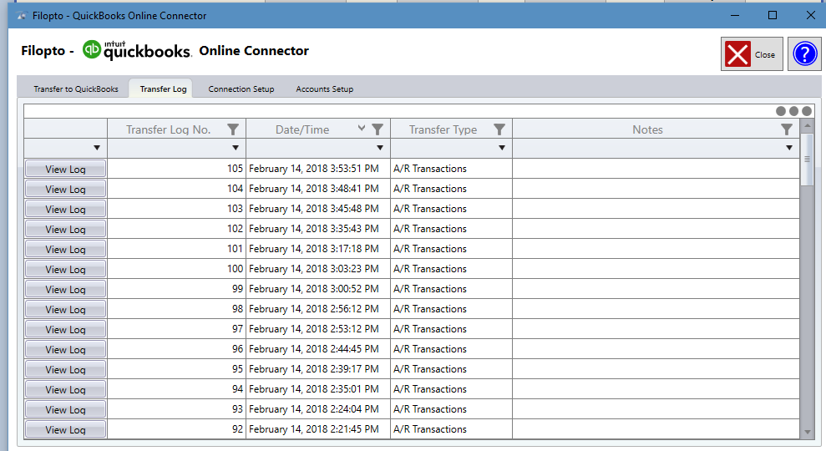Expand filter dropdown under Transfer Log No.
Image resolution: width=826 pixels, height=451 pixels.
click(x=236, y=148)
